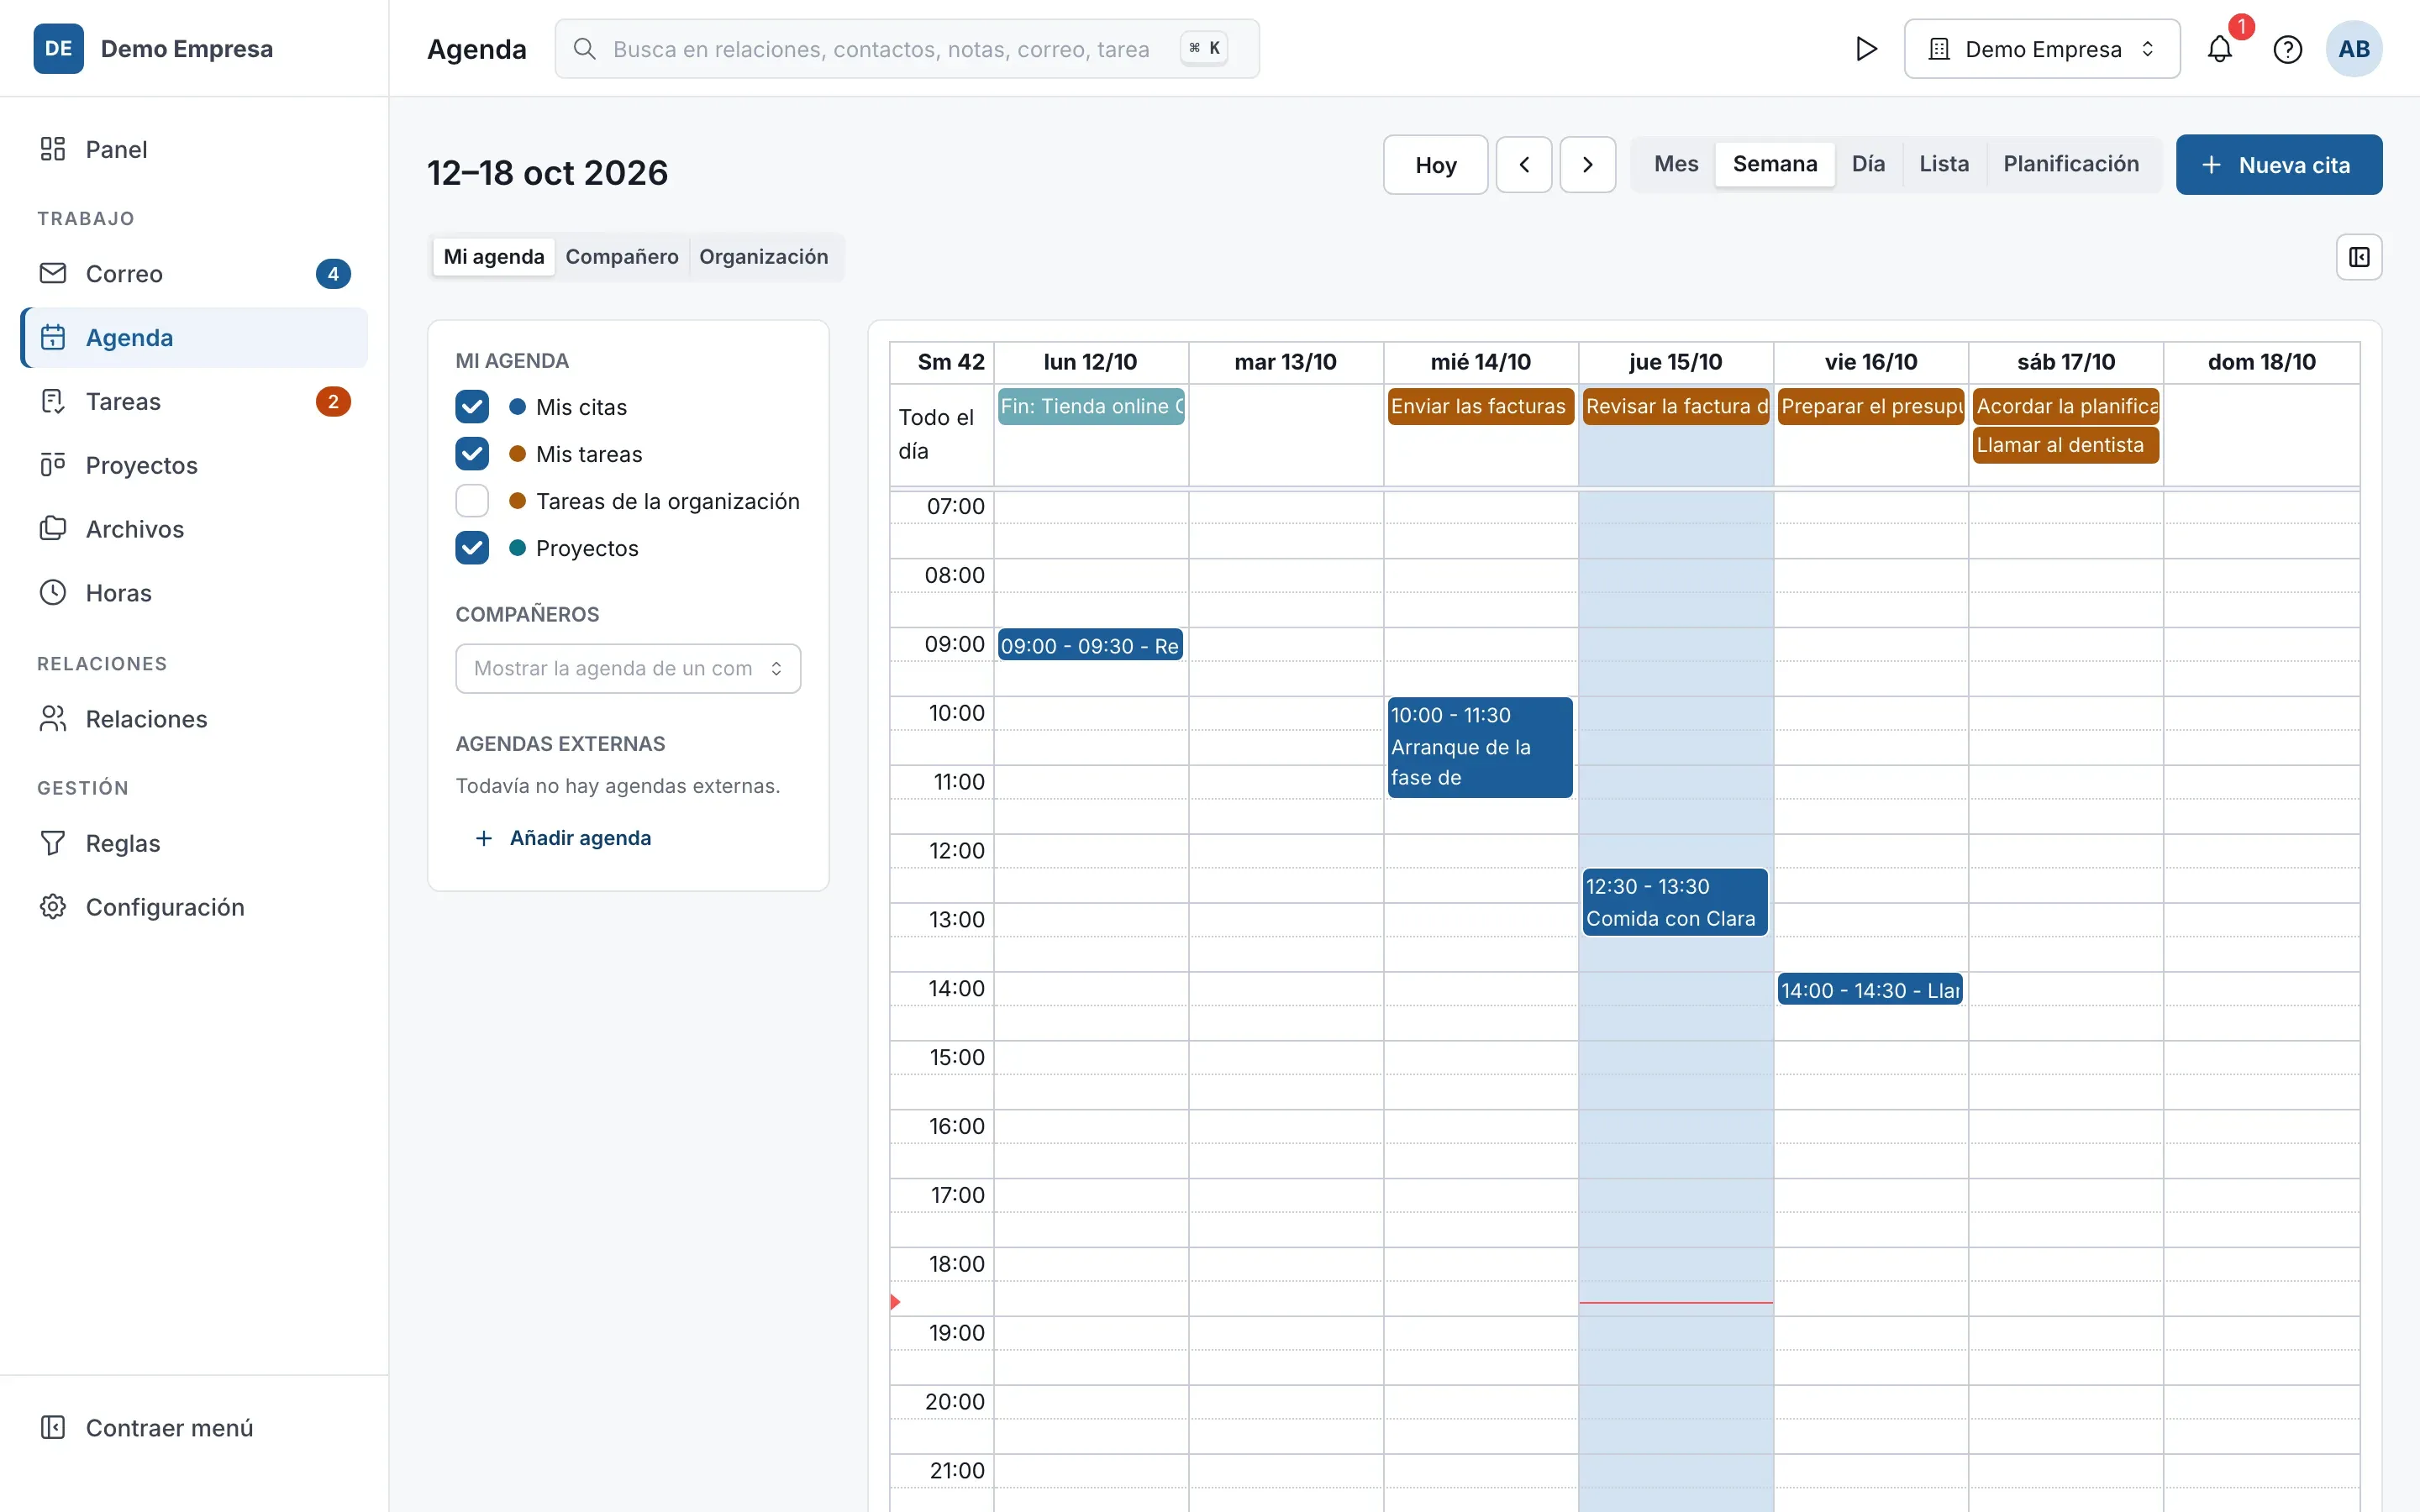
Task: Go to previous week arrow
Action: pyautogui.click(x=1524, y=165)
